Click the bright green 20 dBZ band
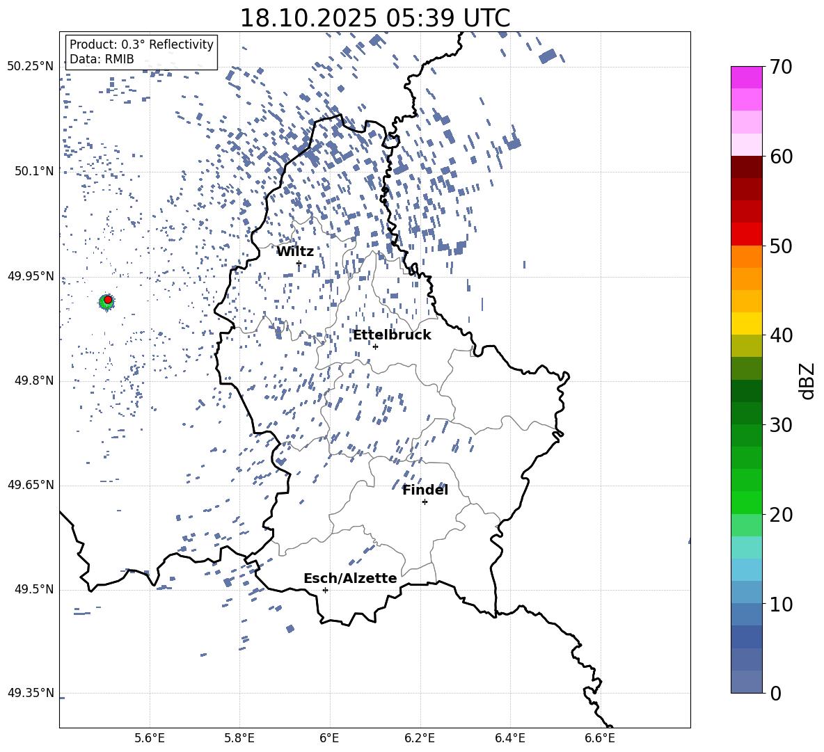The height and width of the screenshot is (752, 824). (746, 502)
